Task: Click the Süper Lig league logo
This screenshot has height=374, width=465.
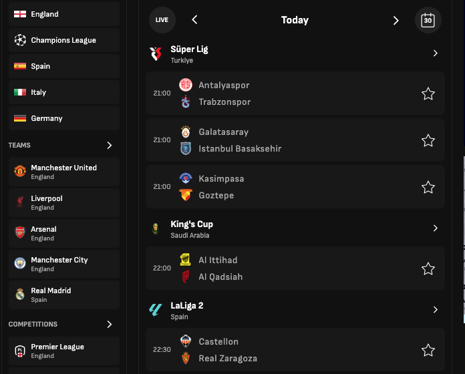Action: click(x=156, y=54)
